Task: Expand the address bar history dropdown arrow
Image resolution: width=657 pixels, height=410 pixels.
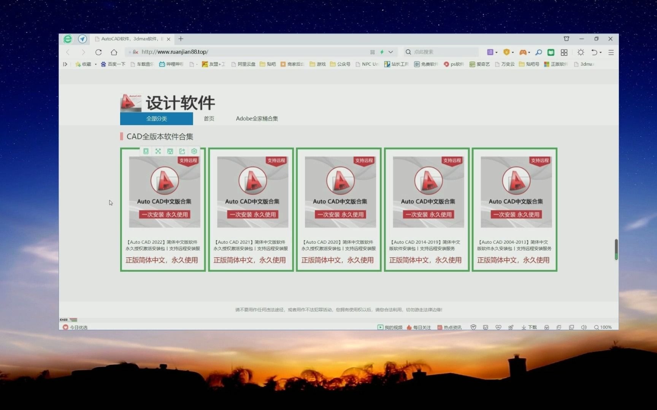Action: pos(391,52)
